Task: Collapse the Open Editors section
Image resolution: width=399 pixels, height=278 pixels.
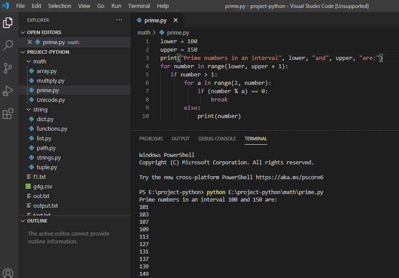Action: [x=23, y=32]
